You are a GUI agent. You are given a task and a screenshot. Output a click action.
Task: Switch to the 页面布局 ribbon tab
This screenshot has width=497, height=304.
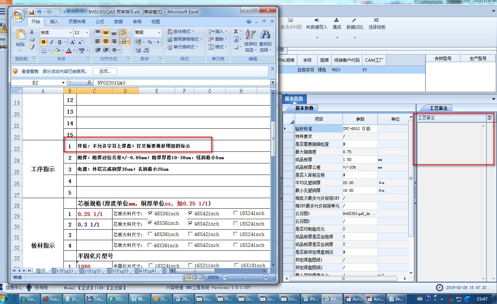(x=77, y=22)
